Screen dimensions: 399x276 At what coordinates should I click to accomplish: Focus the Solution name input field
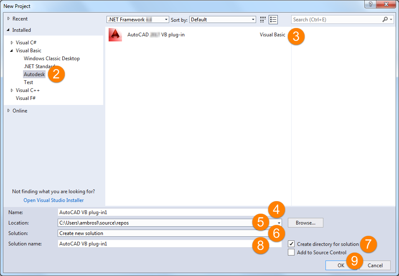170,244
